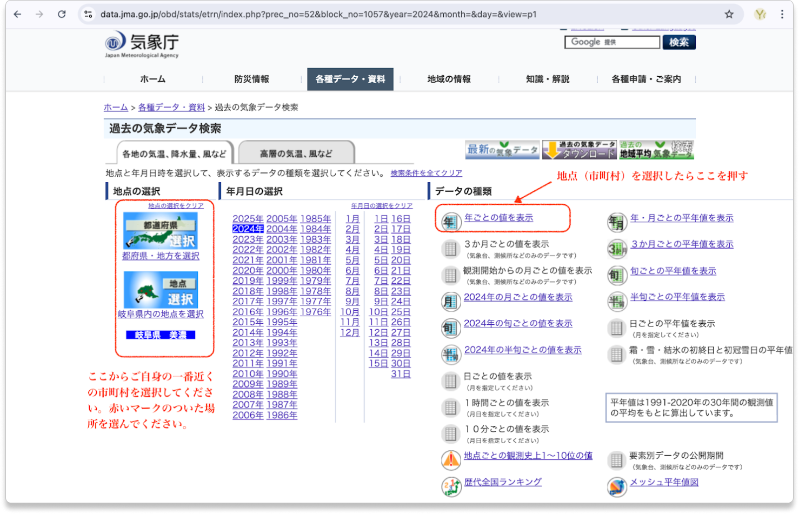Click the 歴代全国ランキング icon
799x514 pixels.
(x=450, y=486)
